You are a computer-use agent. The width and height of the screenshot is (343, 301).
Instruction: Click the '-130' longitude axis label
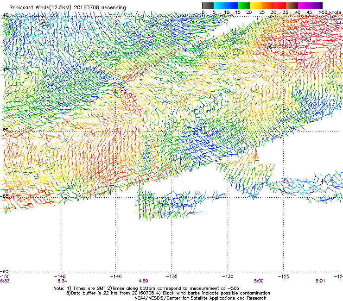[x=228, y=276]
